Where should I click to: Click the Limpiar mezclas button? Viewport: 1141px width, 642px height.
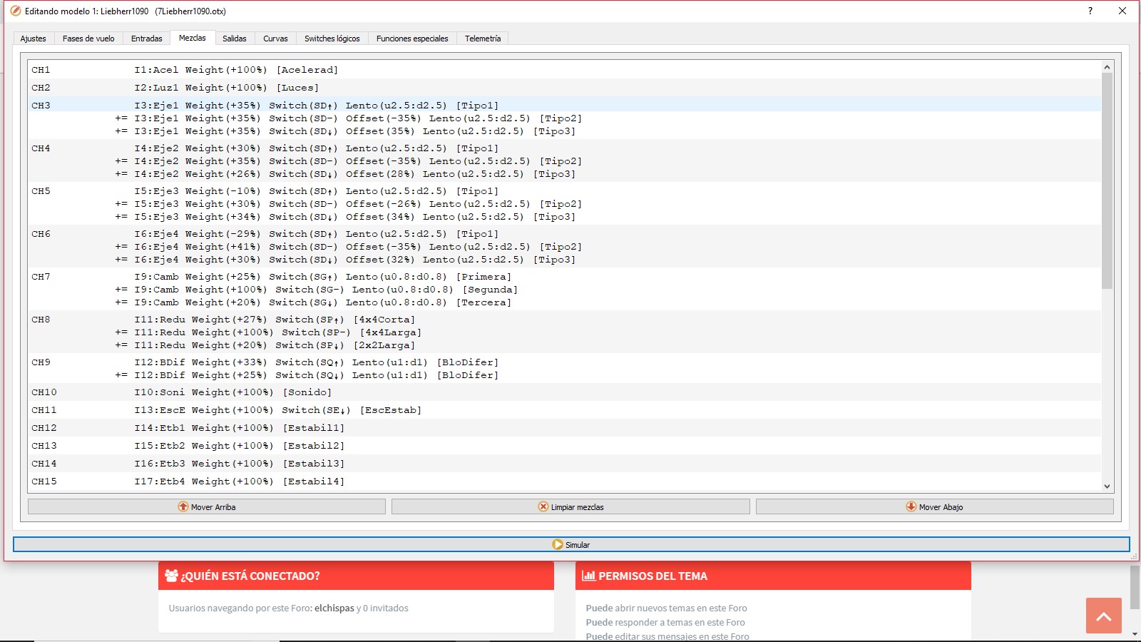[x=570, y=506]
